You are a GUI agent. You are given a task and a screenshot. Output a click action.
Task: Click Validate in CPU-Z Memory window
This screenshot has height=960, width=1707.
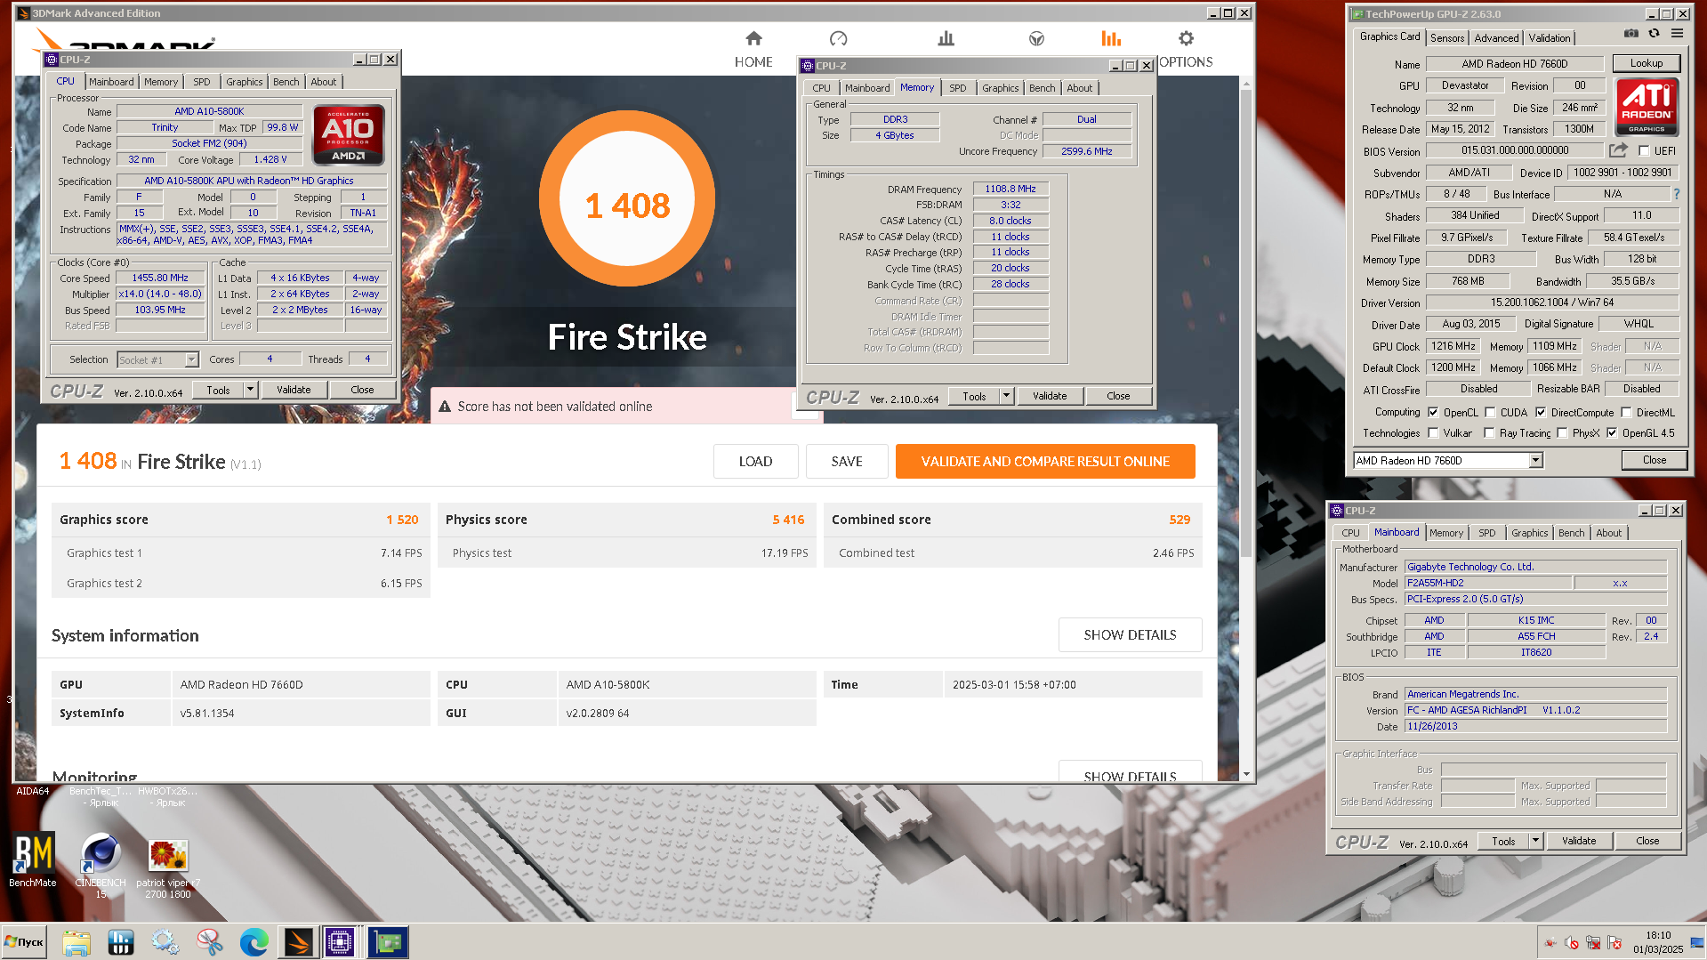click(1050, 396)
